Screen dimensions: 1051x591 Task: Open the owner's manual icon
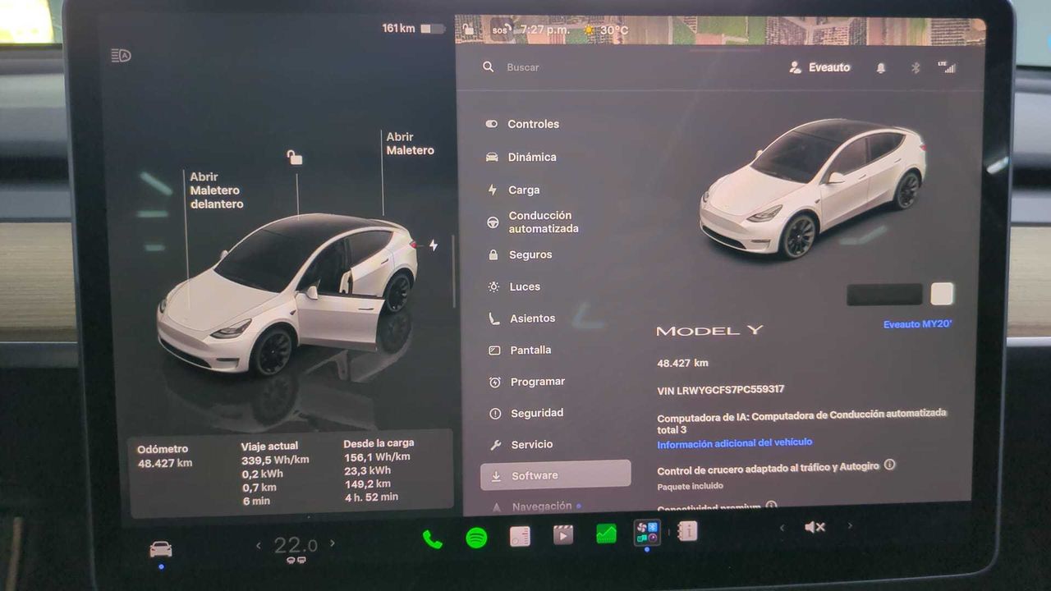click(x=688, y=532)
